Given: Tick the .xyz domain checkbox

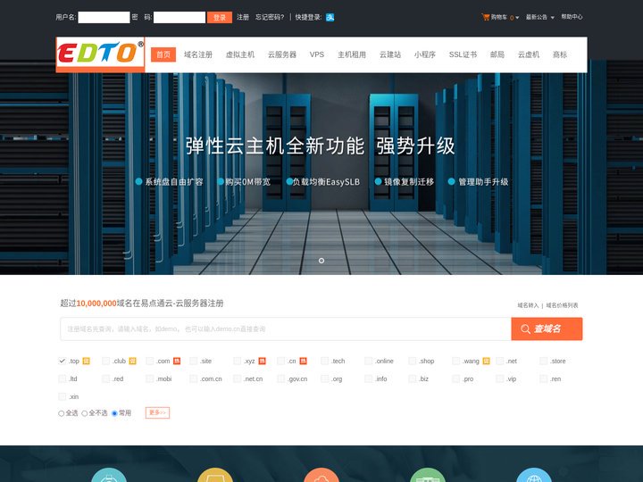Looking at the screenshot, I should [237, 361].
